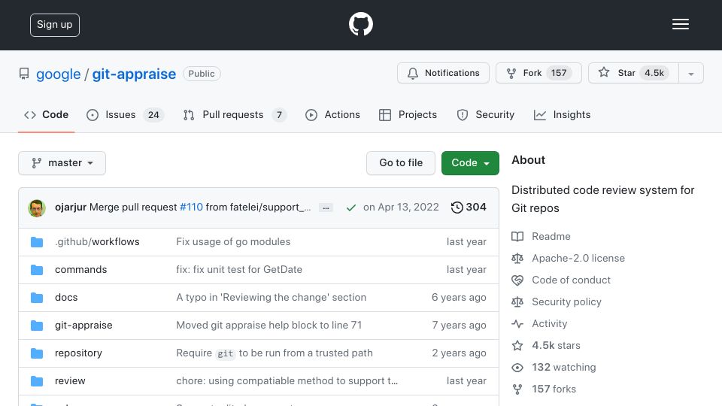Image resolution: width=722 pixels, height=406 pixels.
Task: Click the Go to file button
Action: (401, 163)
